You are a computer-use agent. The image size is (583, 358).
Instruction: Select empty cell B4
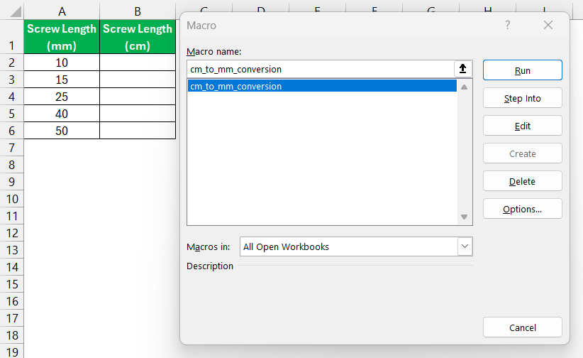tap(138, 97)
